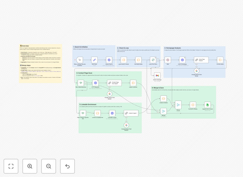This screenshot has width=243, height=177.
Task: Select the LinkedIn Details code node
Action: click(164, 99)
